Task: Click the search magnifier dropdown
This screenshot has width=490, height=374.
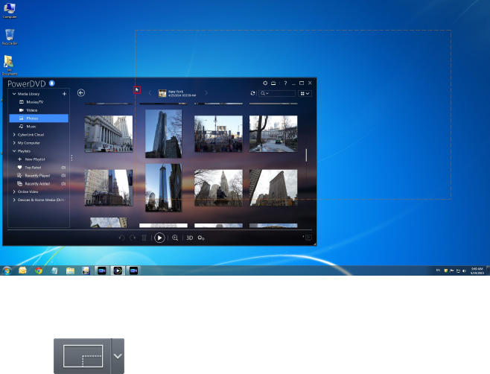Action: pyautogui.click(x=264, y=93)
